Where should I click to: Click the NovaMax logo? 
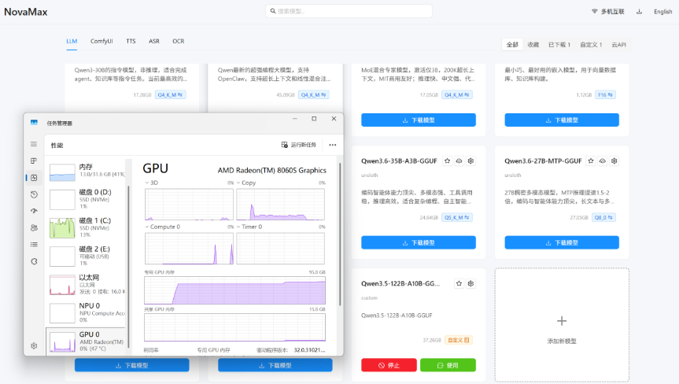[26, 12]
